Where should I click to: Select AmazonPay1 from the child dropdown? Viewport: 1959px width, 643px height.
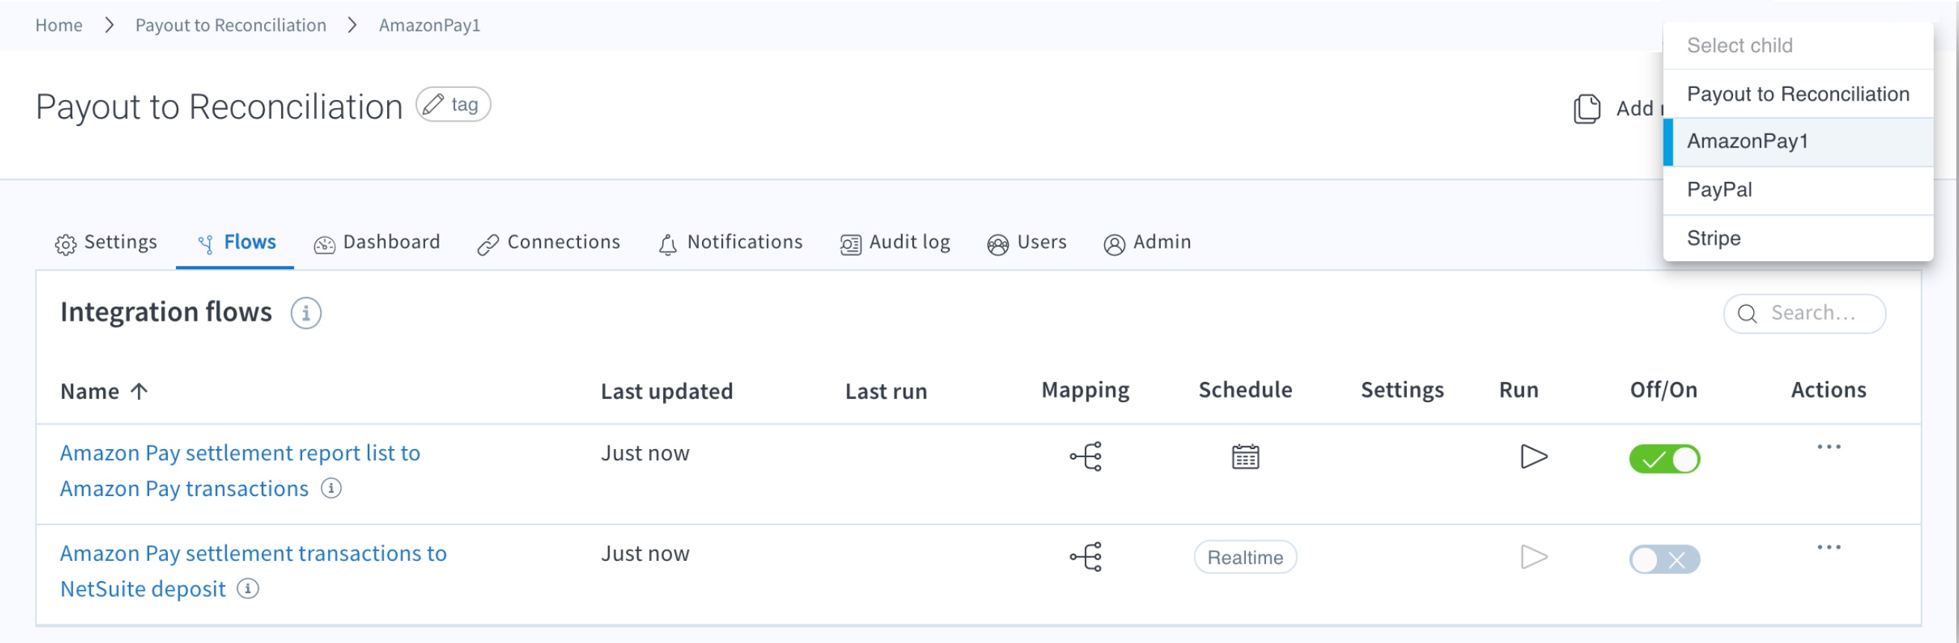[1798, 142]
